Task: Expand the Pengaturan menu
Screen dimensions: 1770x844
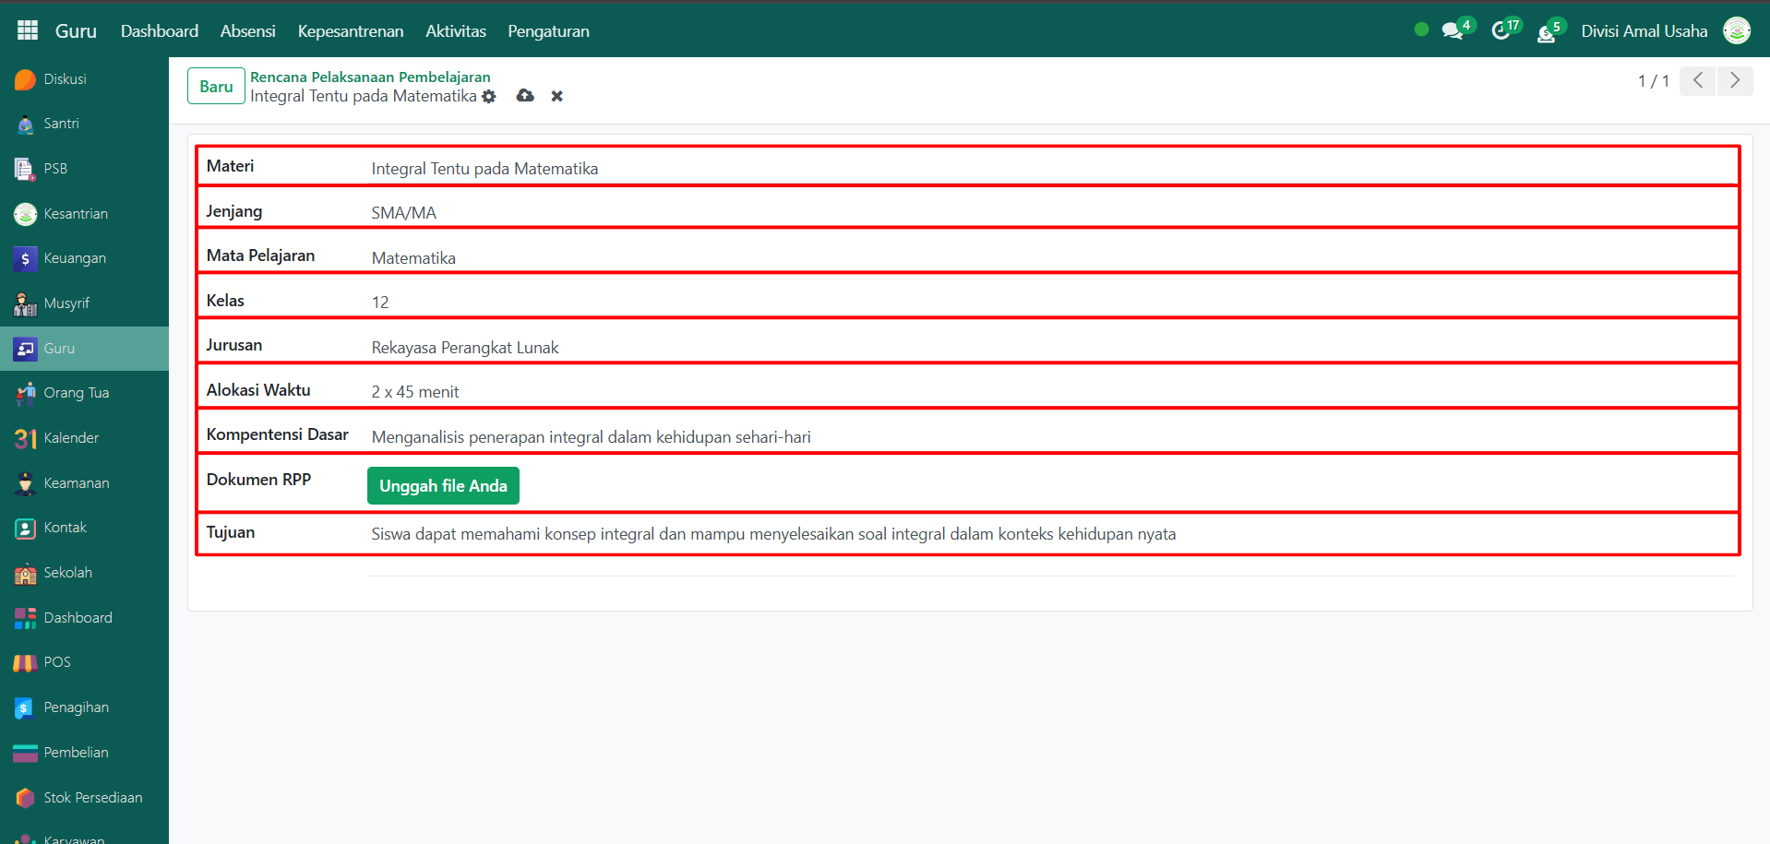Action: [548, 31]
